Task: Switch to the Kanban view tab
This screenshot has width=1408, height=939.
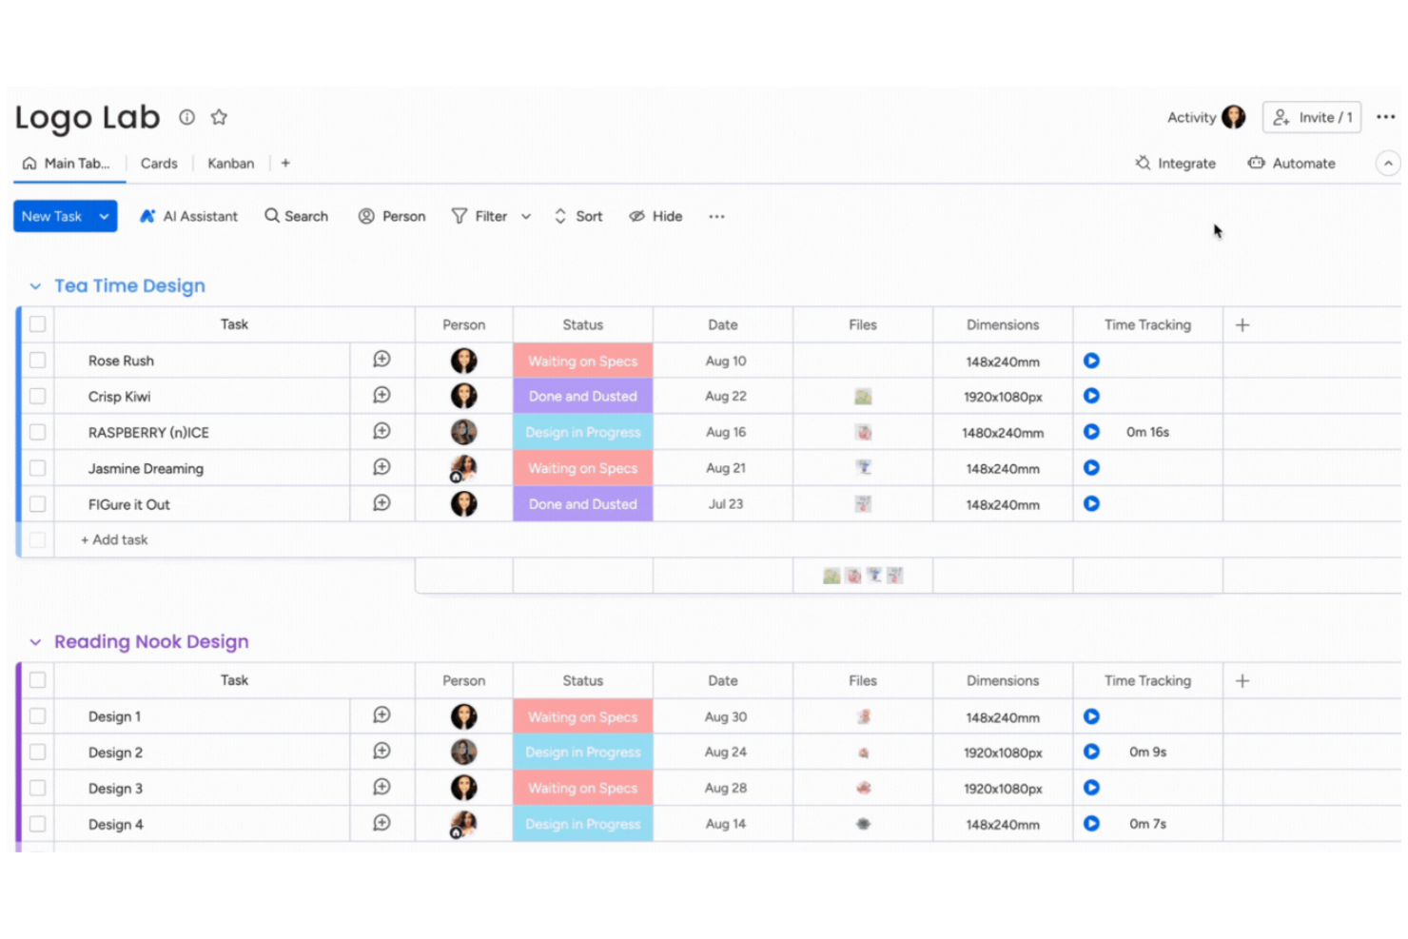Action: 230,163
